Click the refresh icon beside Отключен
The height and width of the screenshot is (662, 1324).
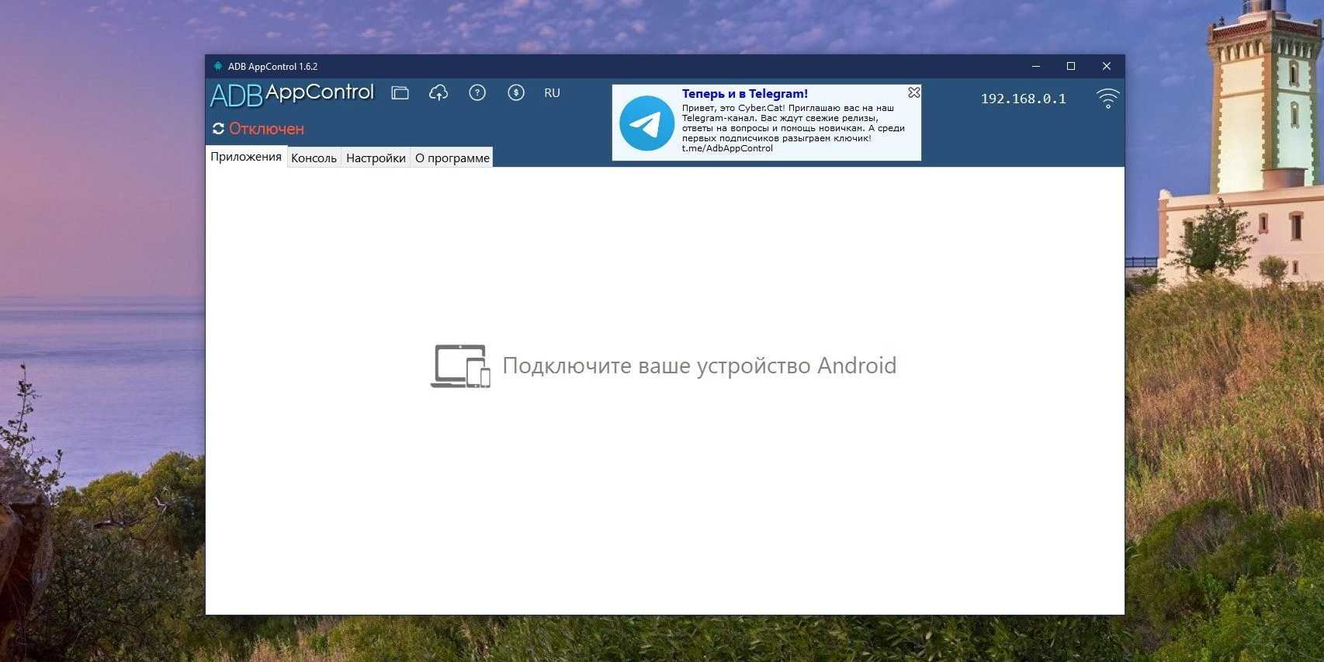(218, 129)
